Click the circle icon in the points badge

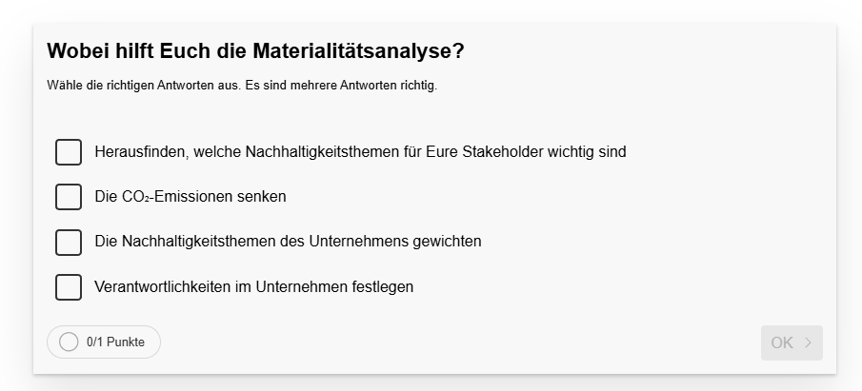pyautogui.click(x=69, y=342)
